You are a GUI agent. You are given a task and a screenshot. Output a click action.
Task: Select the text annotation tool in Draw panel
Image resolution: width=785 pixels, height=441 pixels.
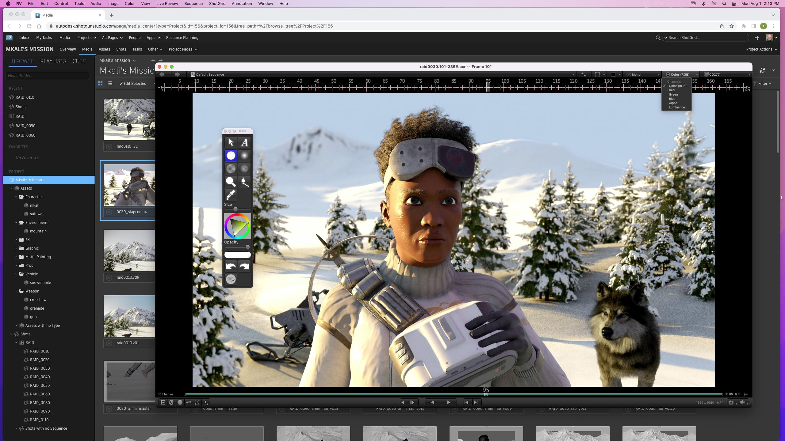click(x=244, y=142)
